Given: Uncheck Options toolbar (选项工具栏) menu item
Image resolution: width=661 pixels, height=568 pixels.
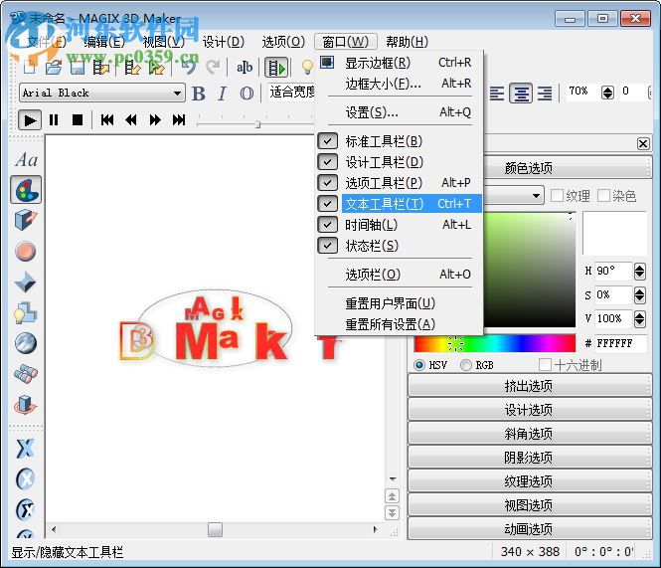Looking at the screenshot, I should [x=399, y=183].
